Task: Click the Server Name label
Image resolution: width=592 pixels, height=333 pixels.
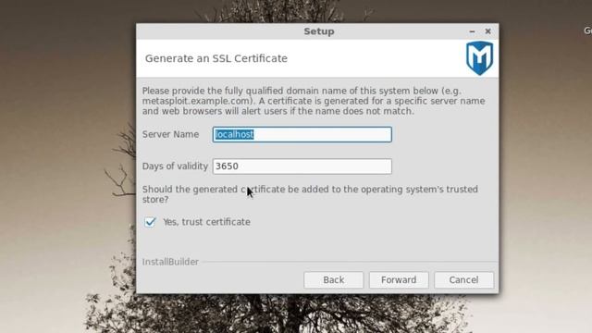Action: [170, 134]
